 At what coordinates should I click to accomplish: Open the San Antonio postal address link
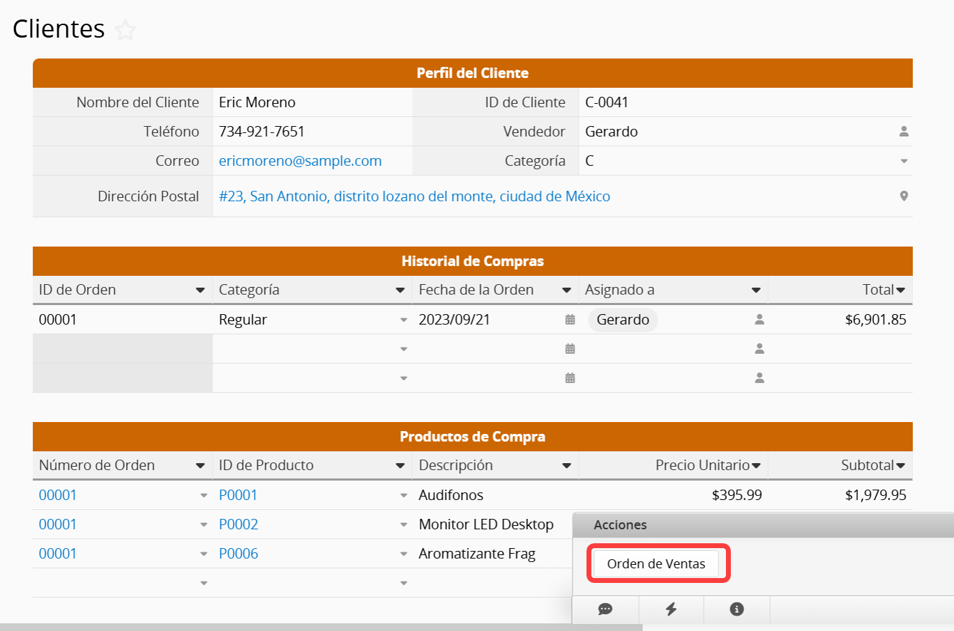tap(414, 196)
